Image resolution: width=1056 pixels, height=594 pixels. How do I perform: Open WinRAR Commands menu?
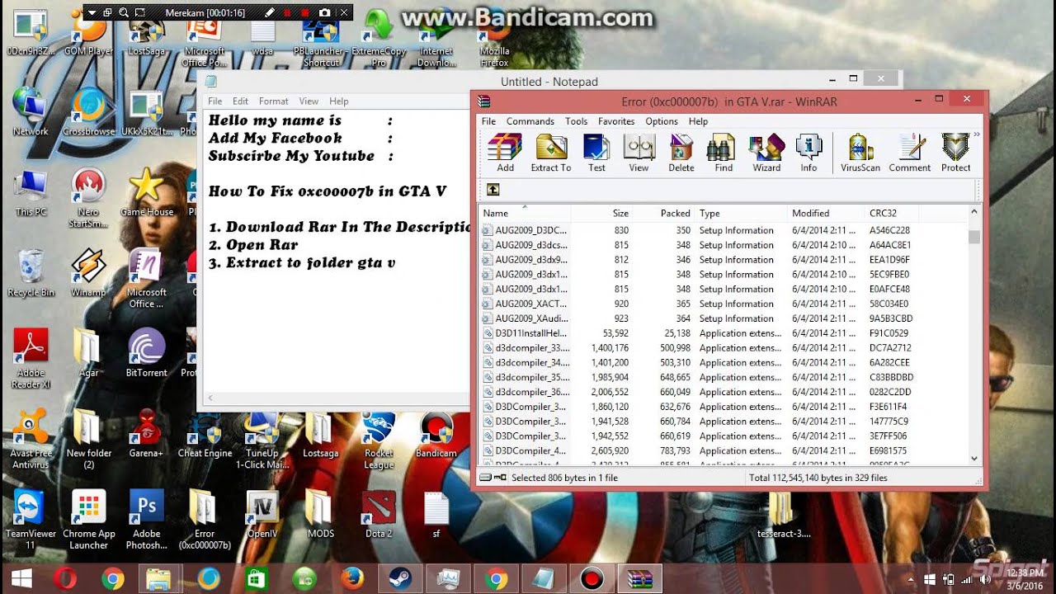click(530, 121)
